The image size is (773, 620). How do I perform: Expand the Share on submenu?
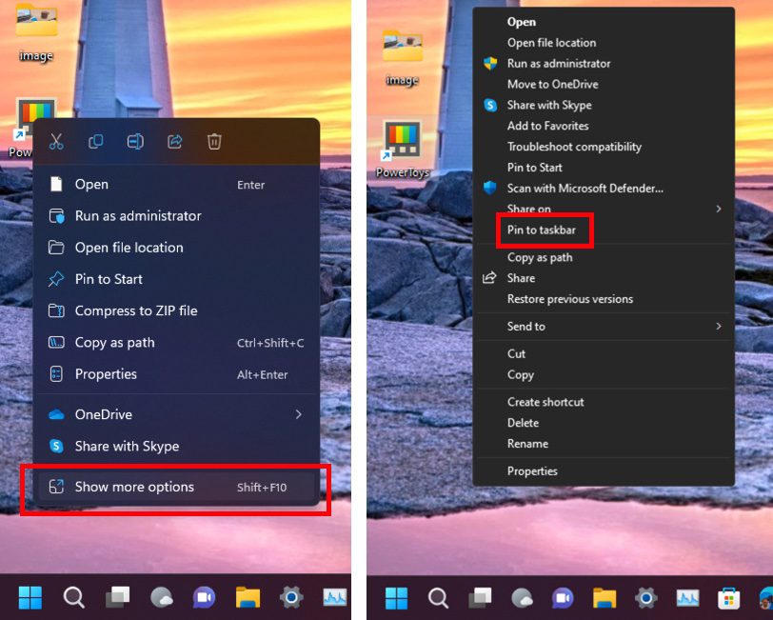coord(718,209)
